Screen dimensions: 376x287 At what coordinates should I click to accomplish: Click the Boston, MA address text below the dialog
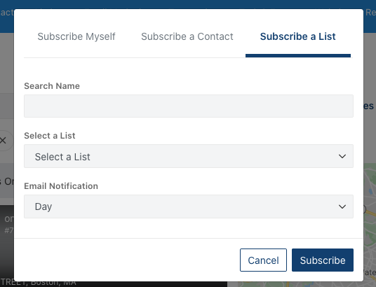click(x=39, y=283)
